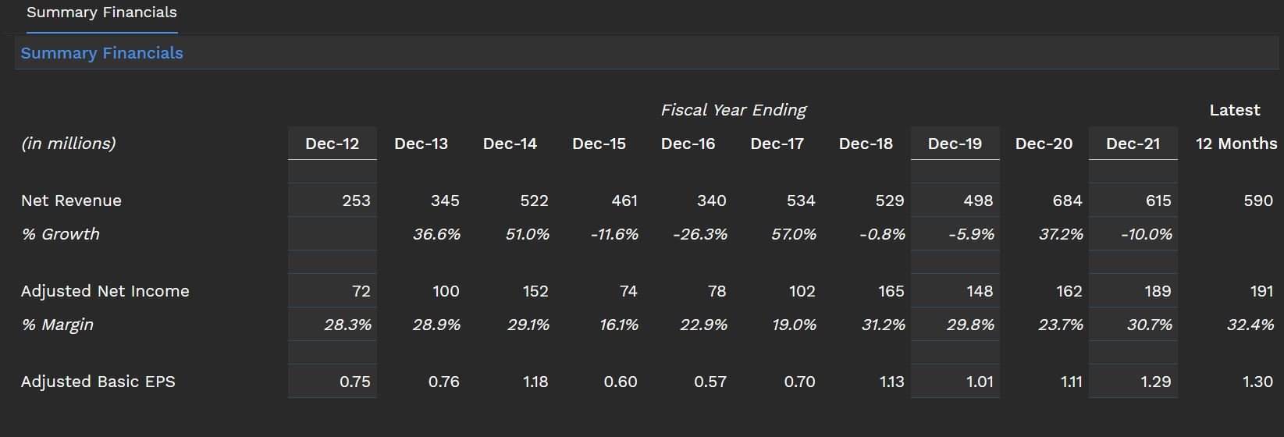Select the Dec-12 column header
Image resolution: width=1284 pixels, height=437 pixels.
tap(332, 144)
